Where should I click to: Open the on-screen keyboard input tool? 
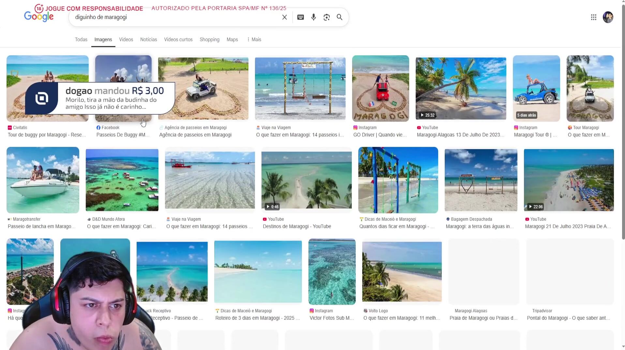point(300,17)
